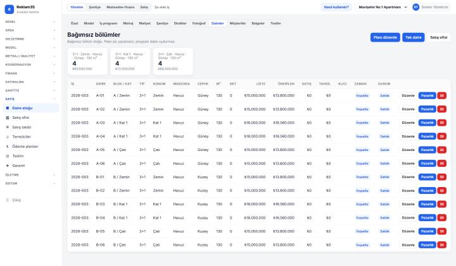The image size is (456, 266).
Task: Click the Satış ofisi header button
Action: pyautogui.click(x=439, y=37)
